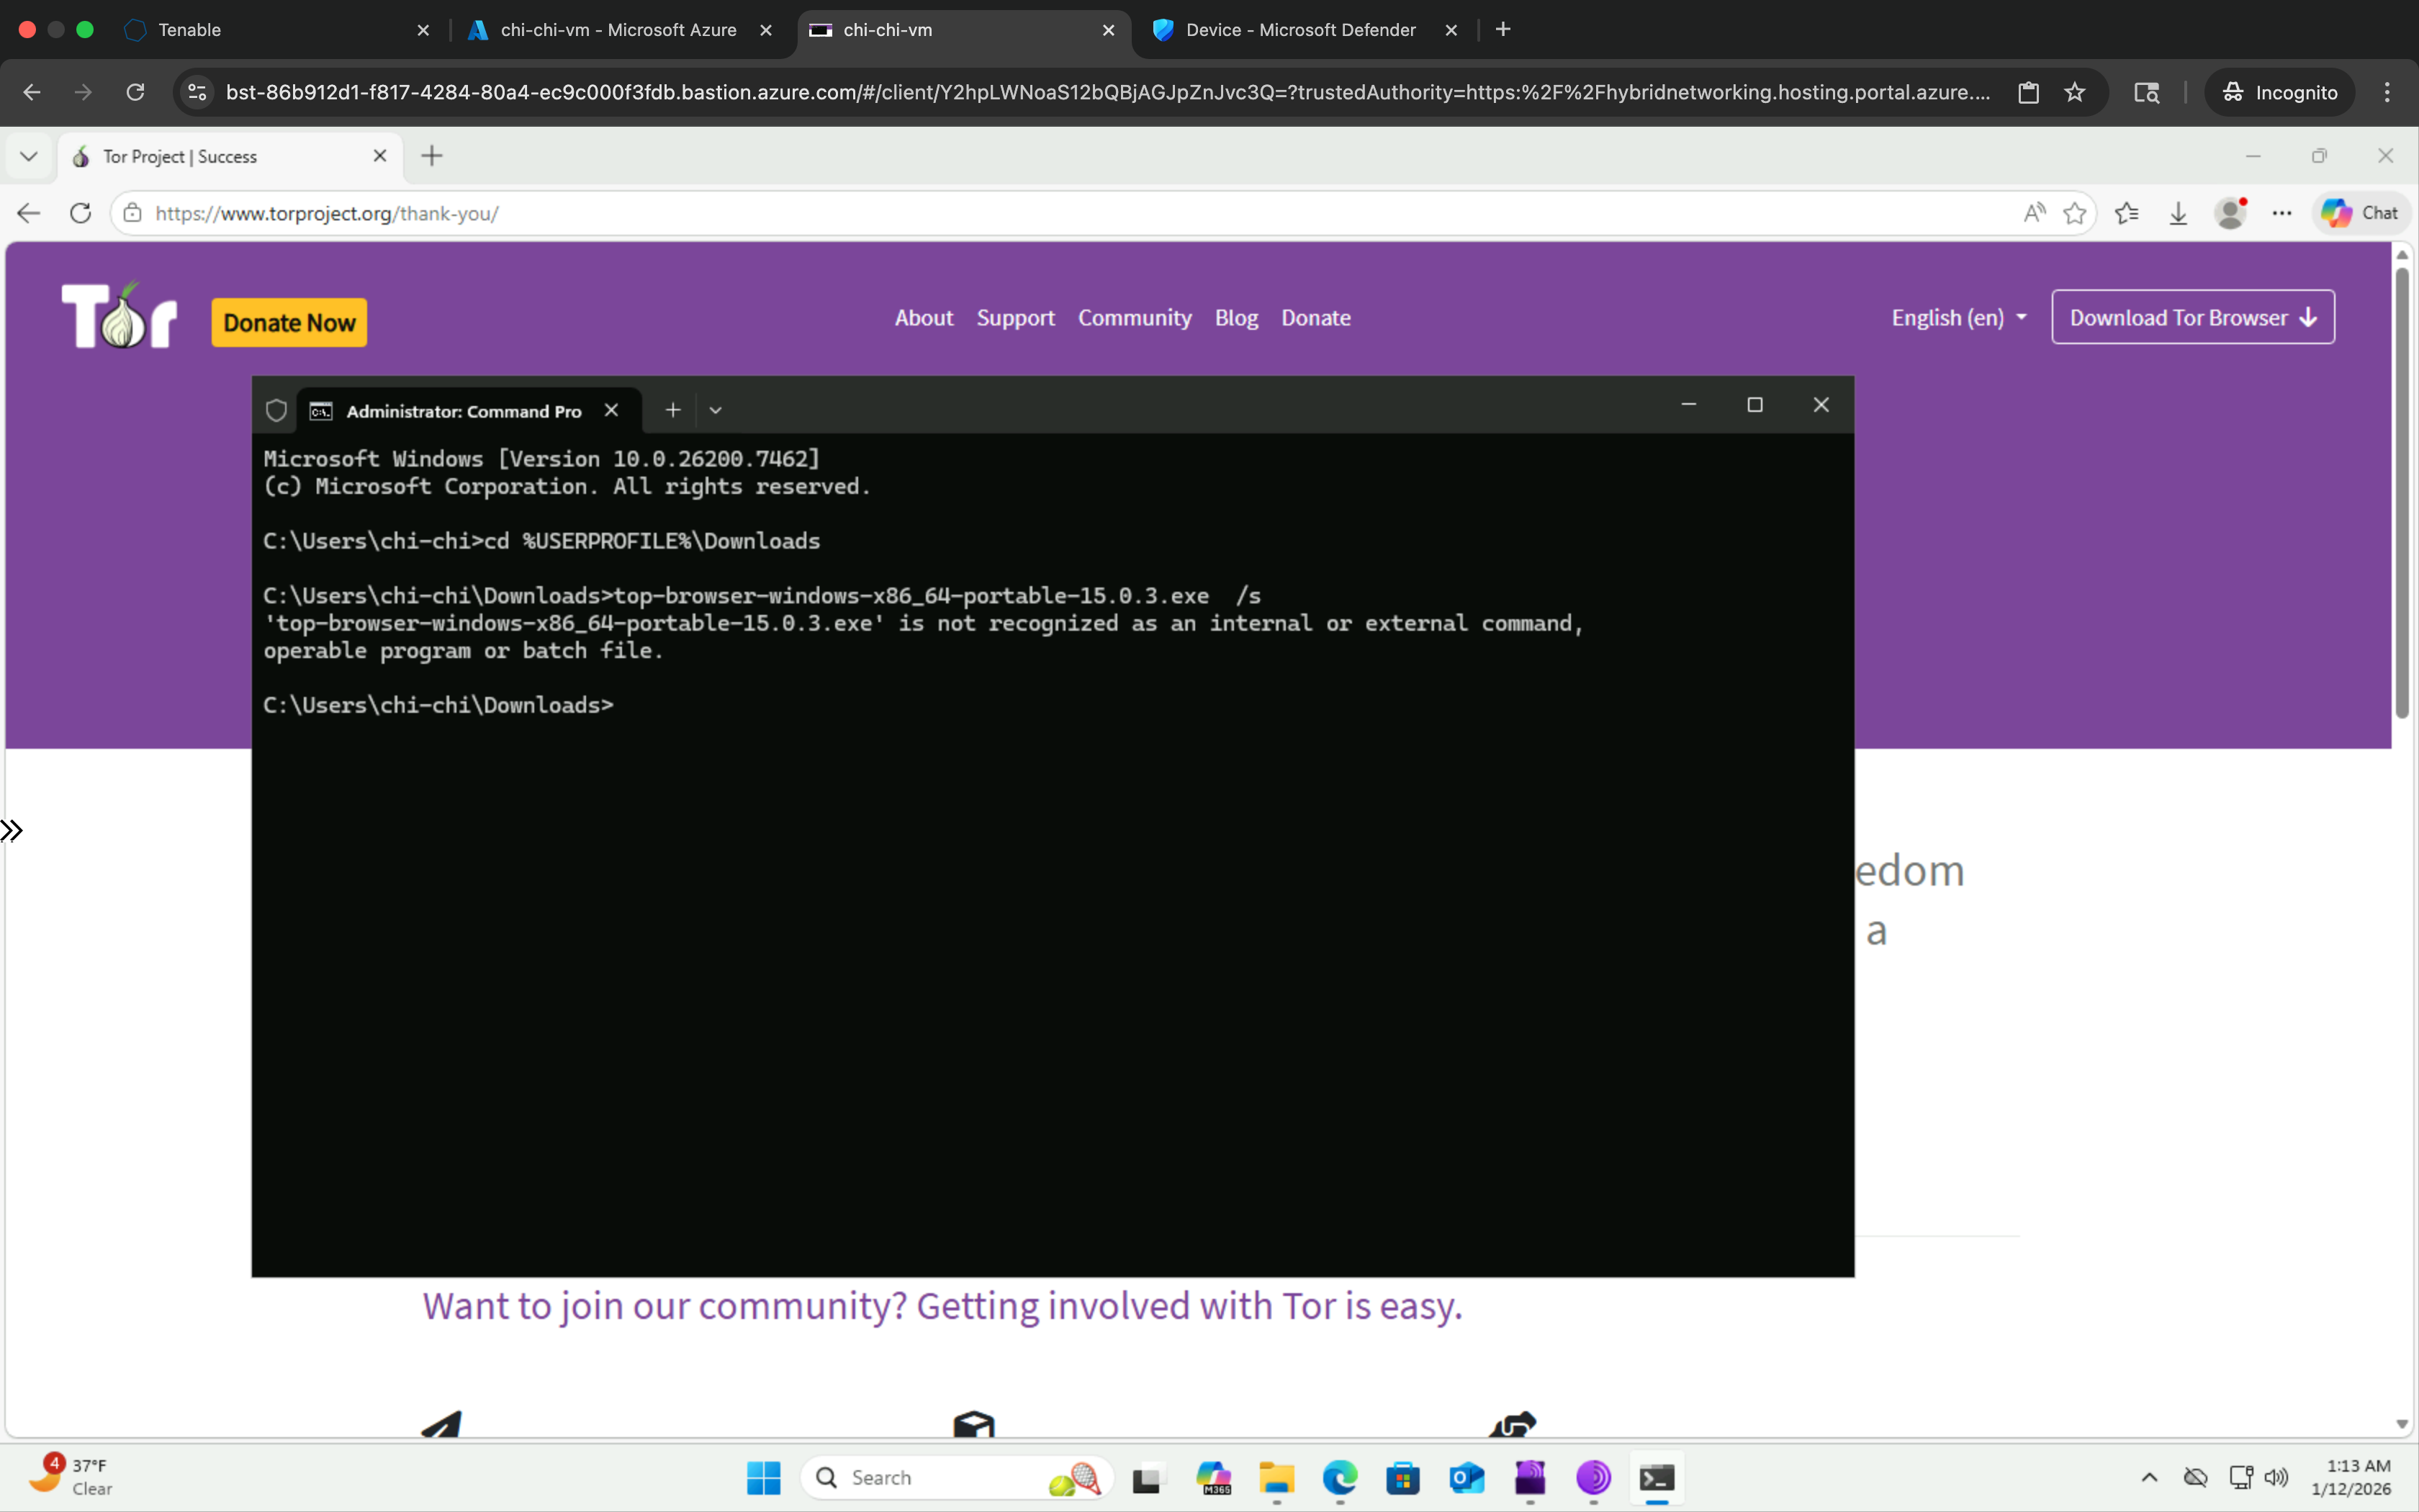Open a new Chrome tab
This screenshot has width=2419, height=1512.
click(1503, 30)
